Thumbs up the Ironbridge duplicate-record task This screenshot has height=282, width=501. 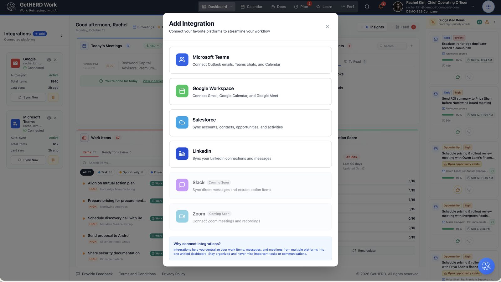458,77
